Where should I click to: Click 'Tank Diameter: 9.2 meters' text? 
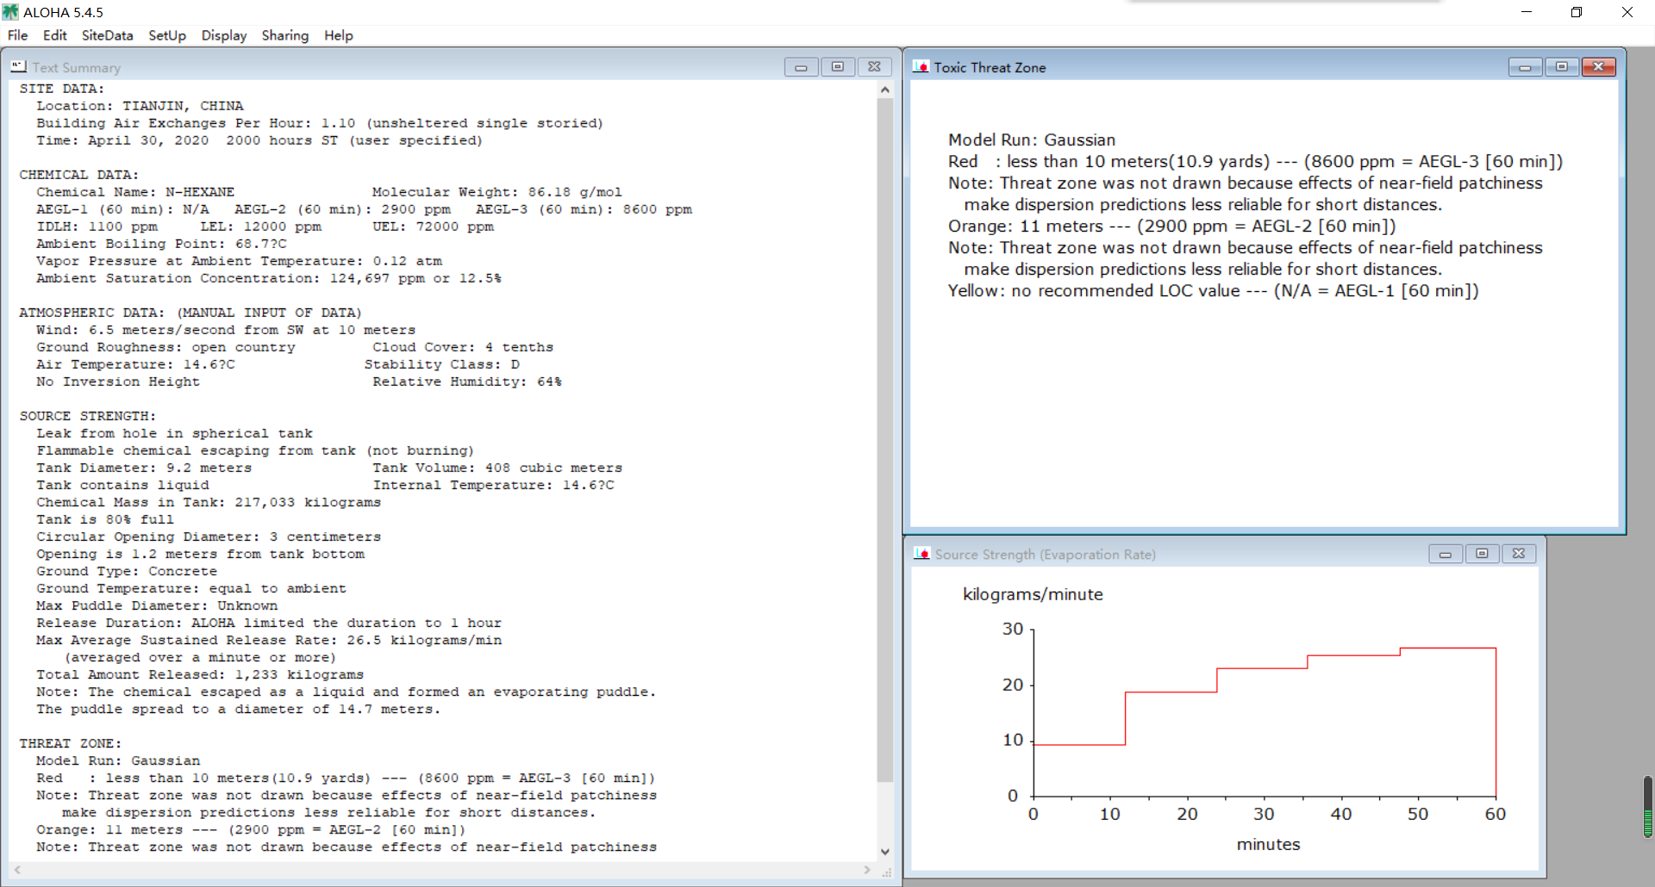(x=144, y=468)
